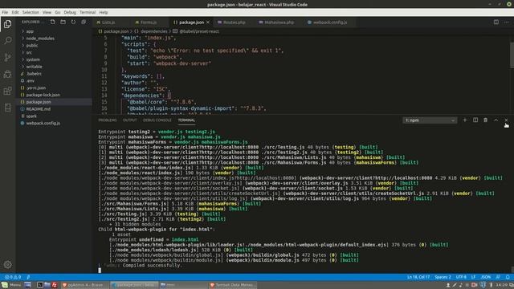Open package-lock.json in Explorer
514x289 pixels.
coord(43,95)
